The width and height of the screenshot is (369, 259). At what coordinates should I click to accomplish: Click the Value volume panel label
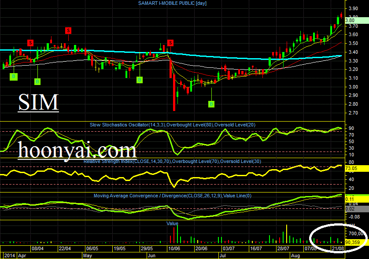[172, 223]
